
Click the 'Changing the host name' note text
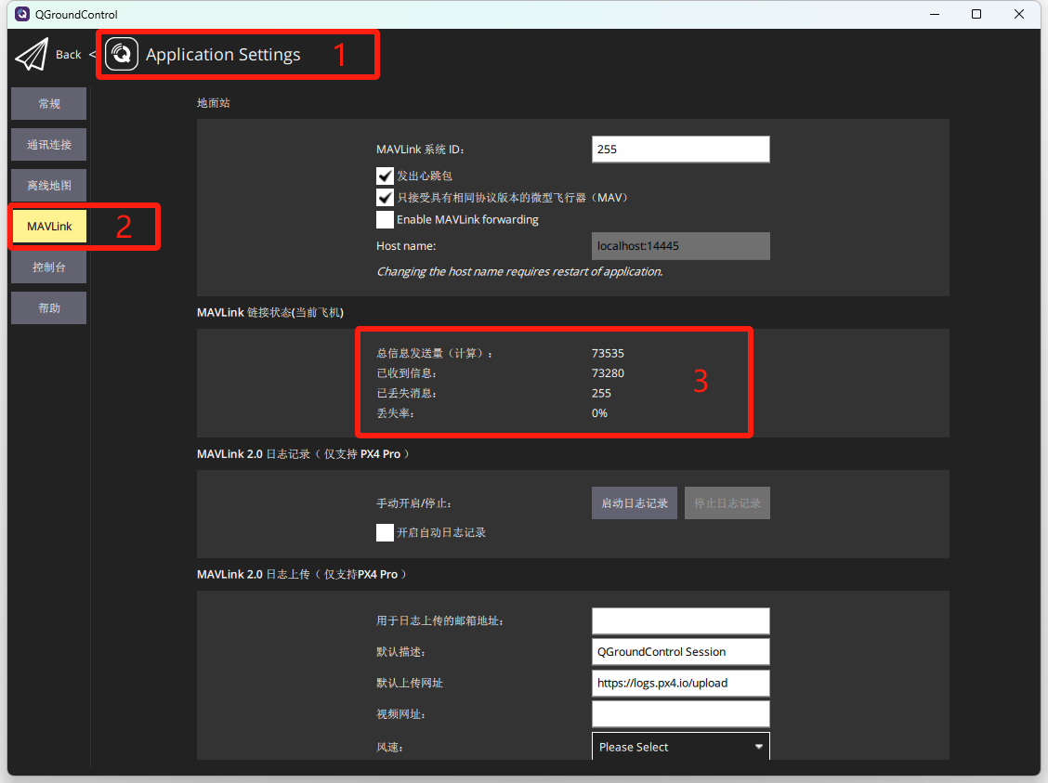click(x=519, y=272)
